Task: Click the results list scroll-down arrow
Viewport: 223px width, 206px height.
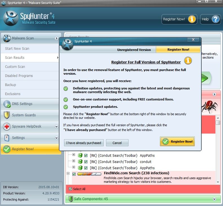Action: (218, 182)
